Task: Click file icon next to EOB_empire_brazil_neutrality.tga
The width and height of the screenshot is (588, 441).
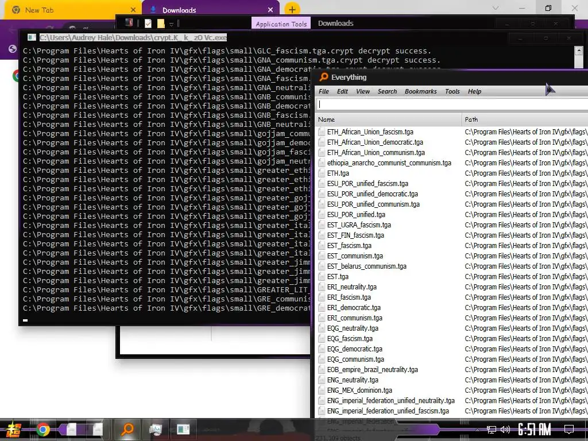Action: [322, 370]
